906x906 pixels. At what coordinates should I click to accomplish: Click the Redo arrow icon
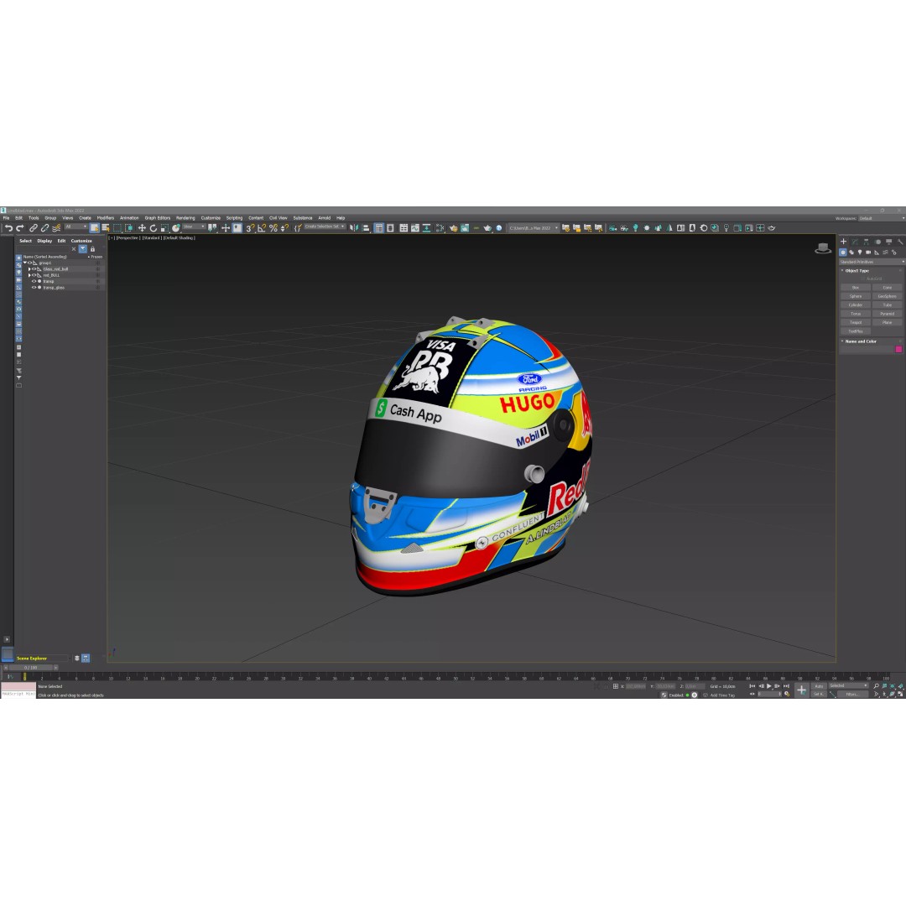tap(19, 228)
